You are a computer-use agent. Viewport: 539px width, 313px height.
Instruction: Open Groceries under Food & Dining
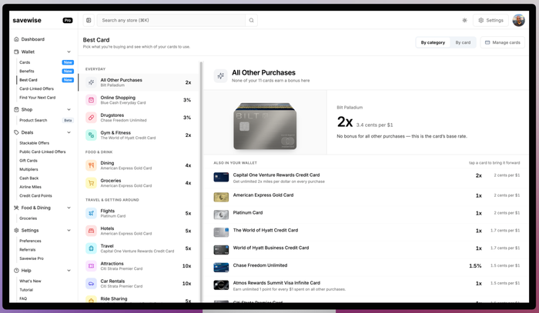(x=28, y=218)
